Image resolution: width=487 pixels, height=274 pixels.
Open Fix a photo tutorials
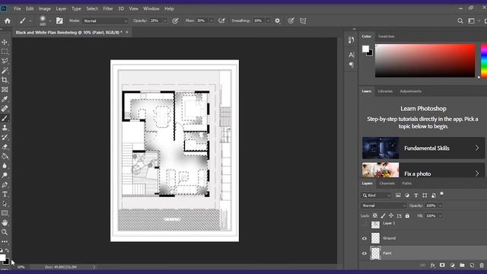click(x=423, y=170)
